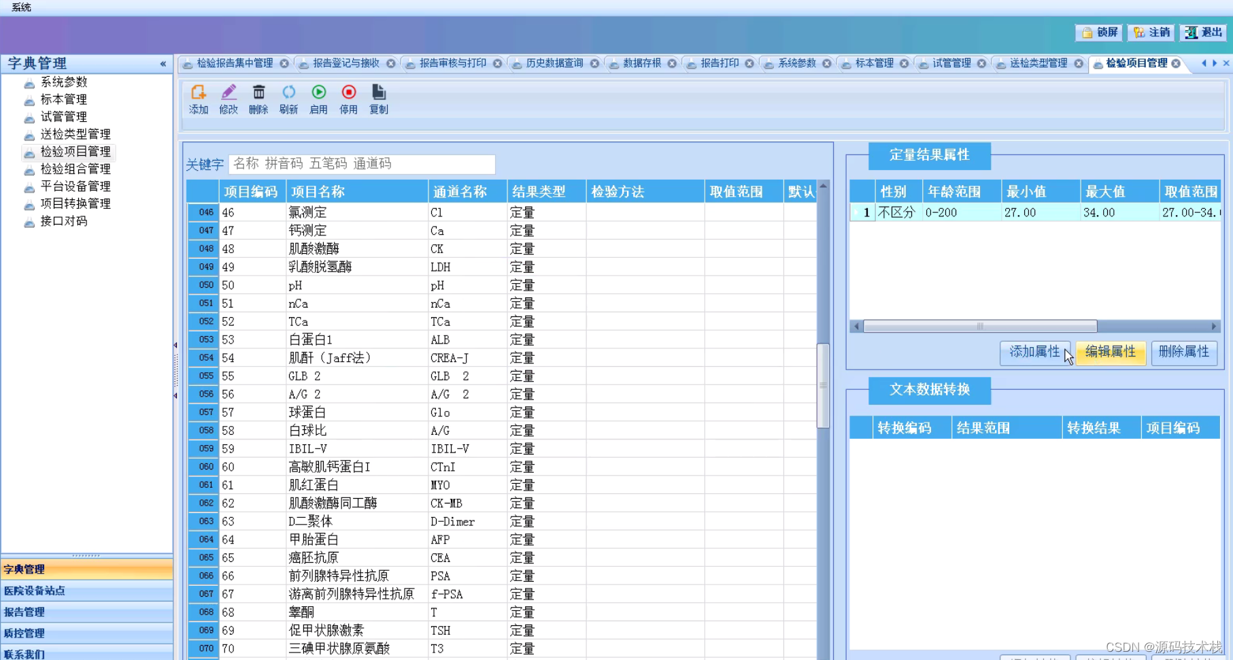Expand the 医院设备站点 section

[86, 591]
